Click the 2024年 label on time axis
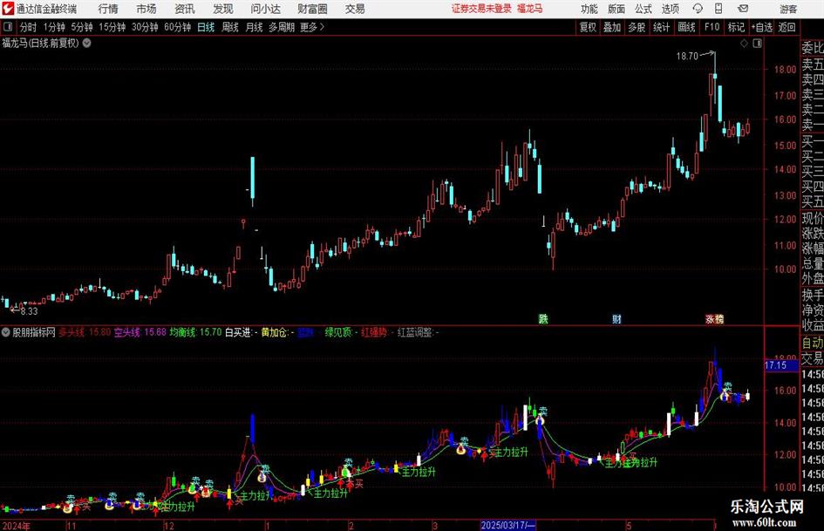The image size is (824, 531). coord(16,526)
